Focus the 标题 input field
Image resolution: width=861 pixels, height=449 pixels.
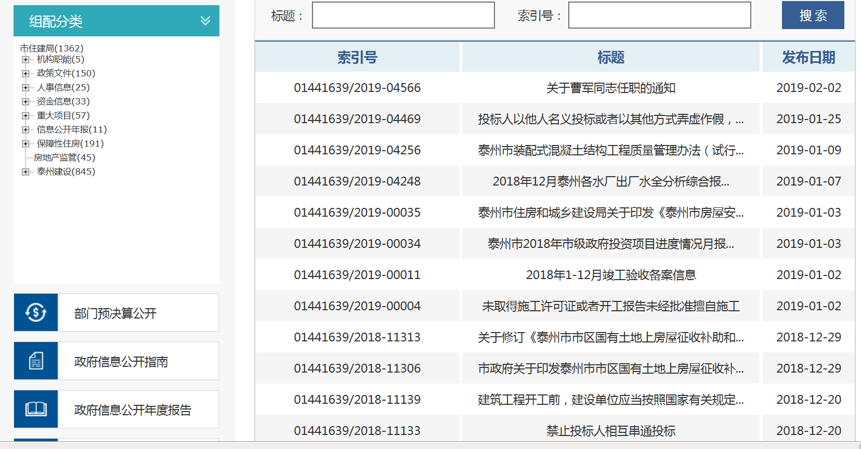pos(403,16)
